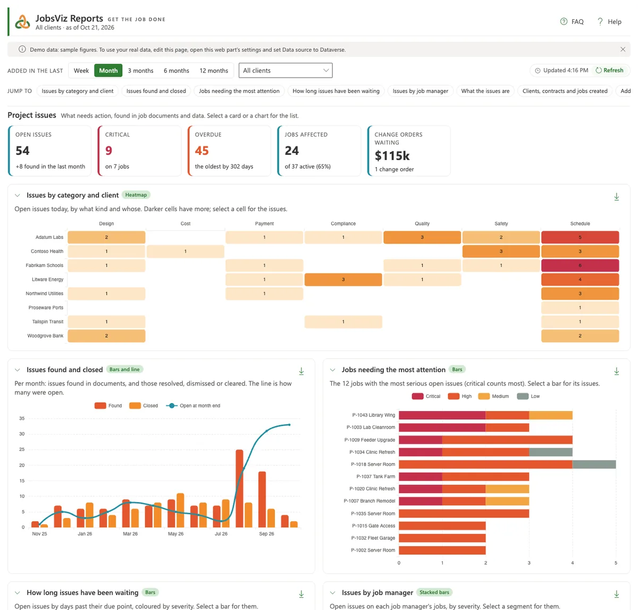Toggle the Critical severity legend swatch

pos(417,396)
